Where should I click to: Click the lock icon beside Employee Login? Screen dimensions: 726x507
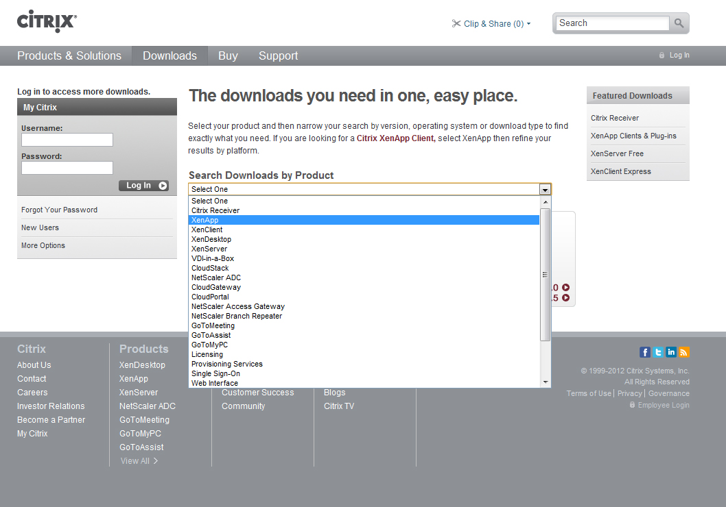632,405
